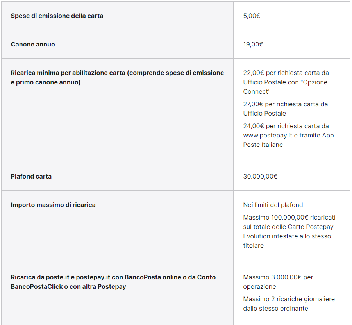
Task: Select the 5,00€ issuance fee value
Action: point(252,16)
